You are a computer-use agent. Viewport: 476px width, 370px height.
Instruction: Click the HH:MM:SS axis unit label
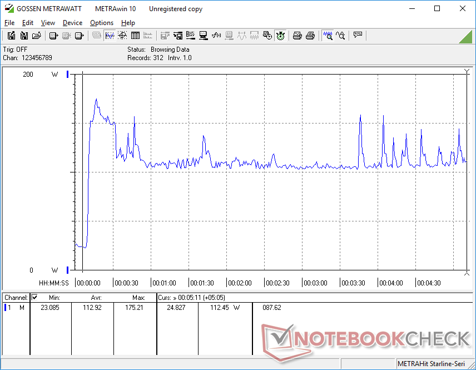click(54, 283)
